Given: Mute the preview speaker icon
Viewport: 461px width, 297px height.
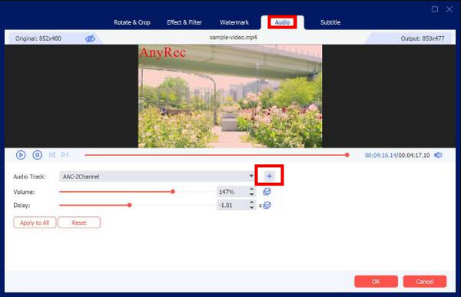Looking at the screenshot, I should coord(438,155).
